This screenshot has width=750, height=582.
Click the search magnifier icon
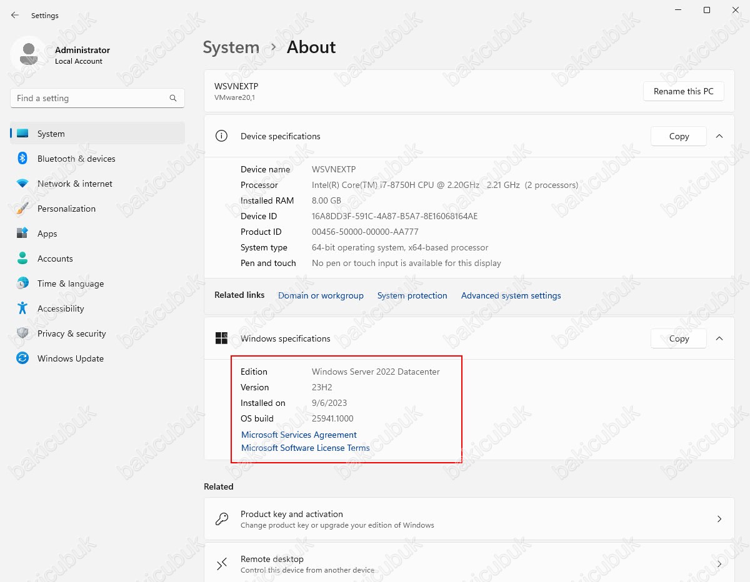[173, 98]
